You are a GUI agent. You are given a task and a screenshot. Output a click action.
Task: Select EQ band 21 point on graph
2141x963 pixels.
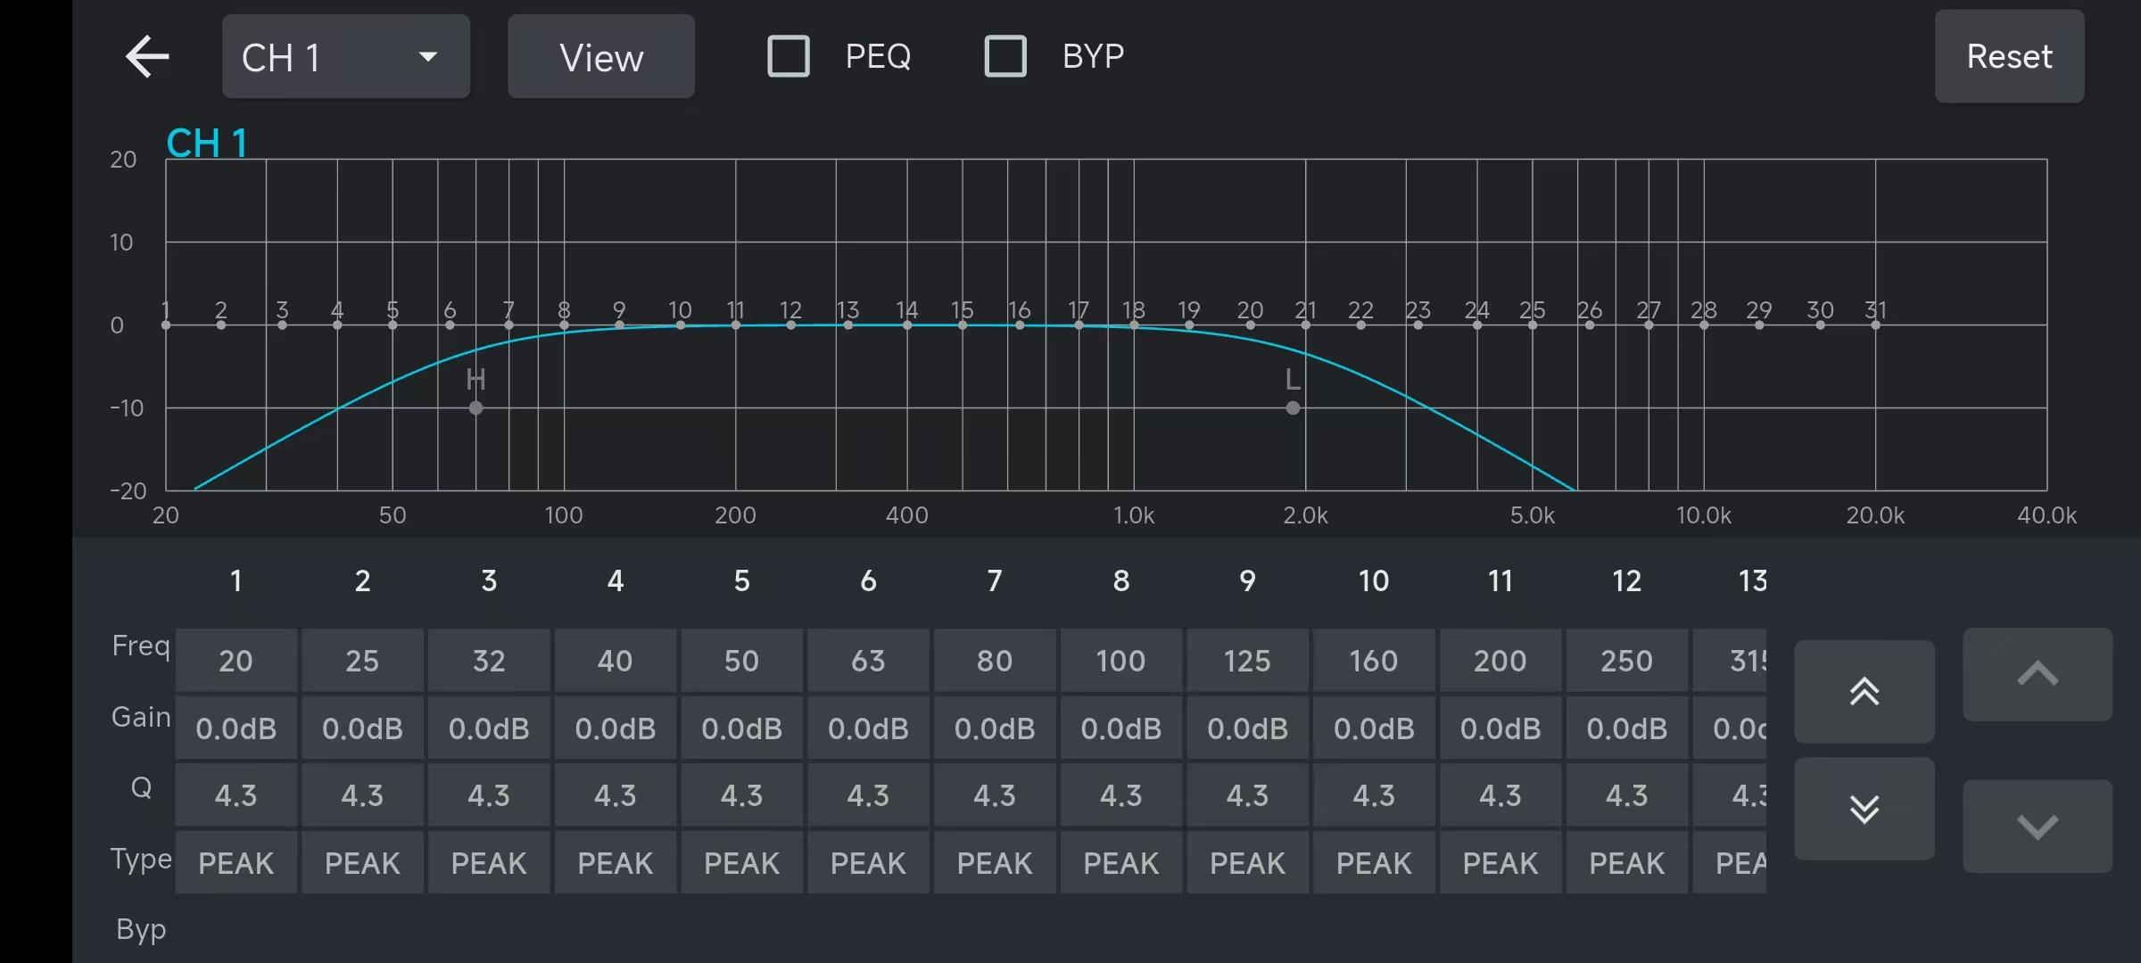1305,325
